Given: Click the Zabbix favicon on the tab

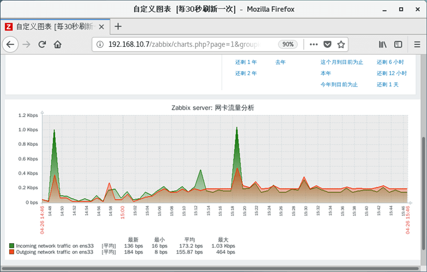Looking at the screenshot, I should 9,27.
